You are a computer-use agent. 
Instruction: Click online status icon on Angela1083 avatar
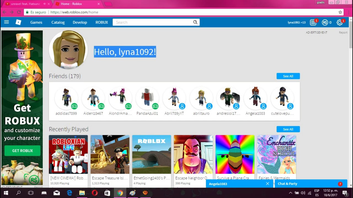pos(263,106)
